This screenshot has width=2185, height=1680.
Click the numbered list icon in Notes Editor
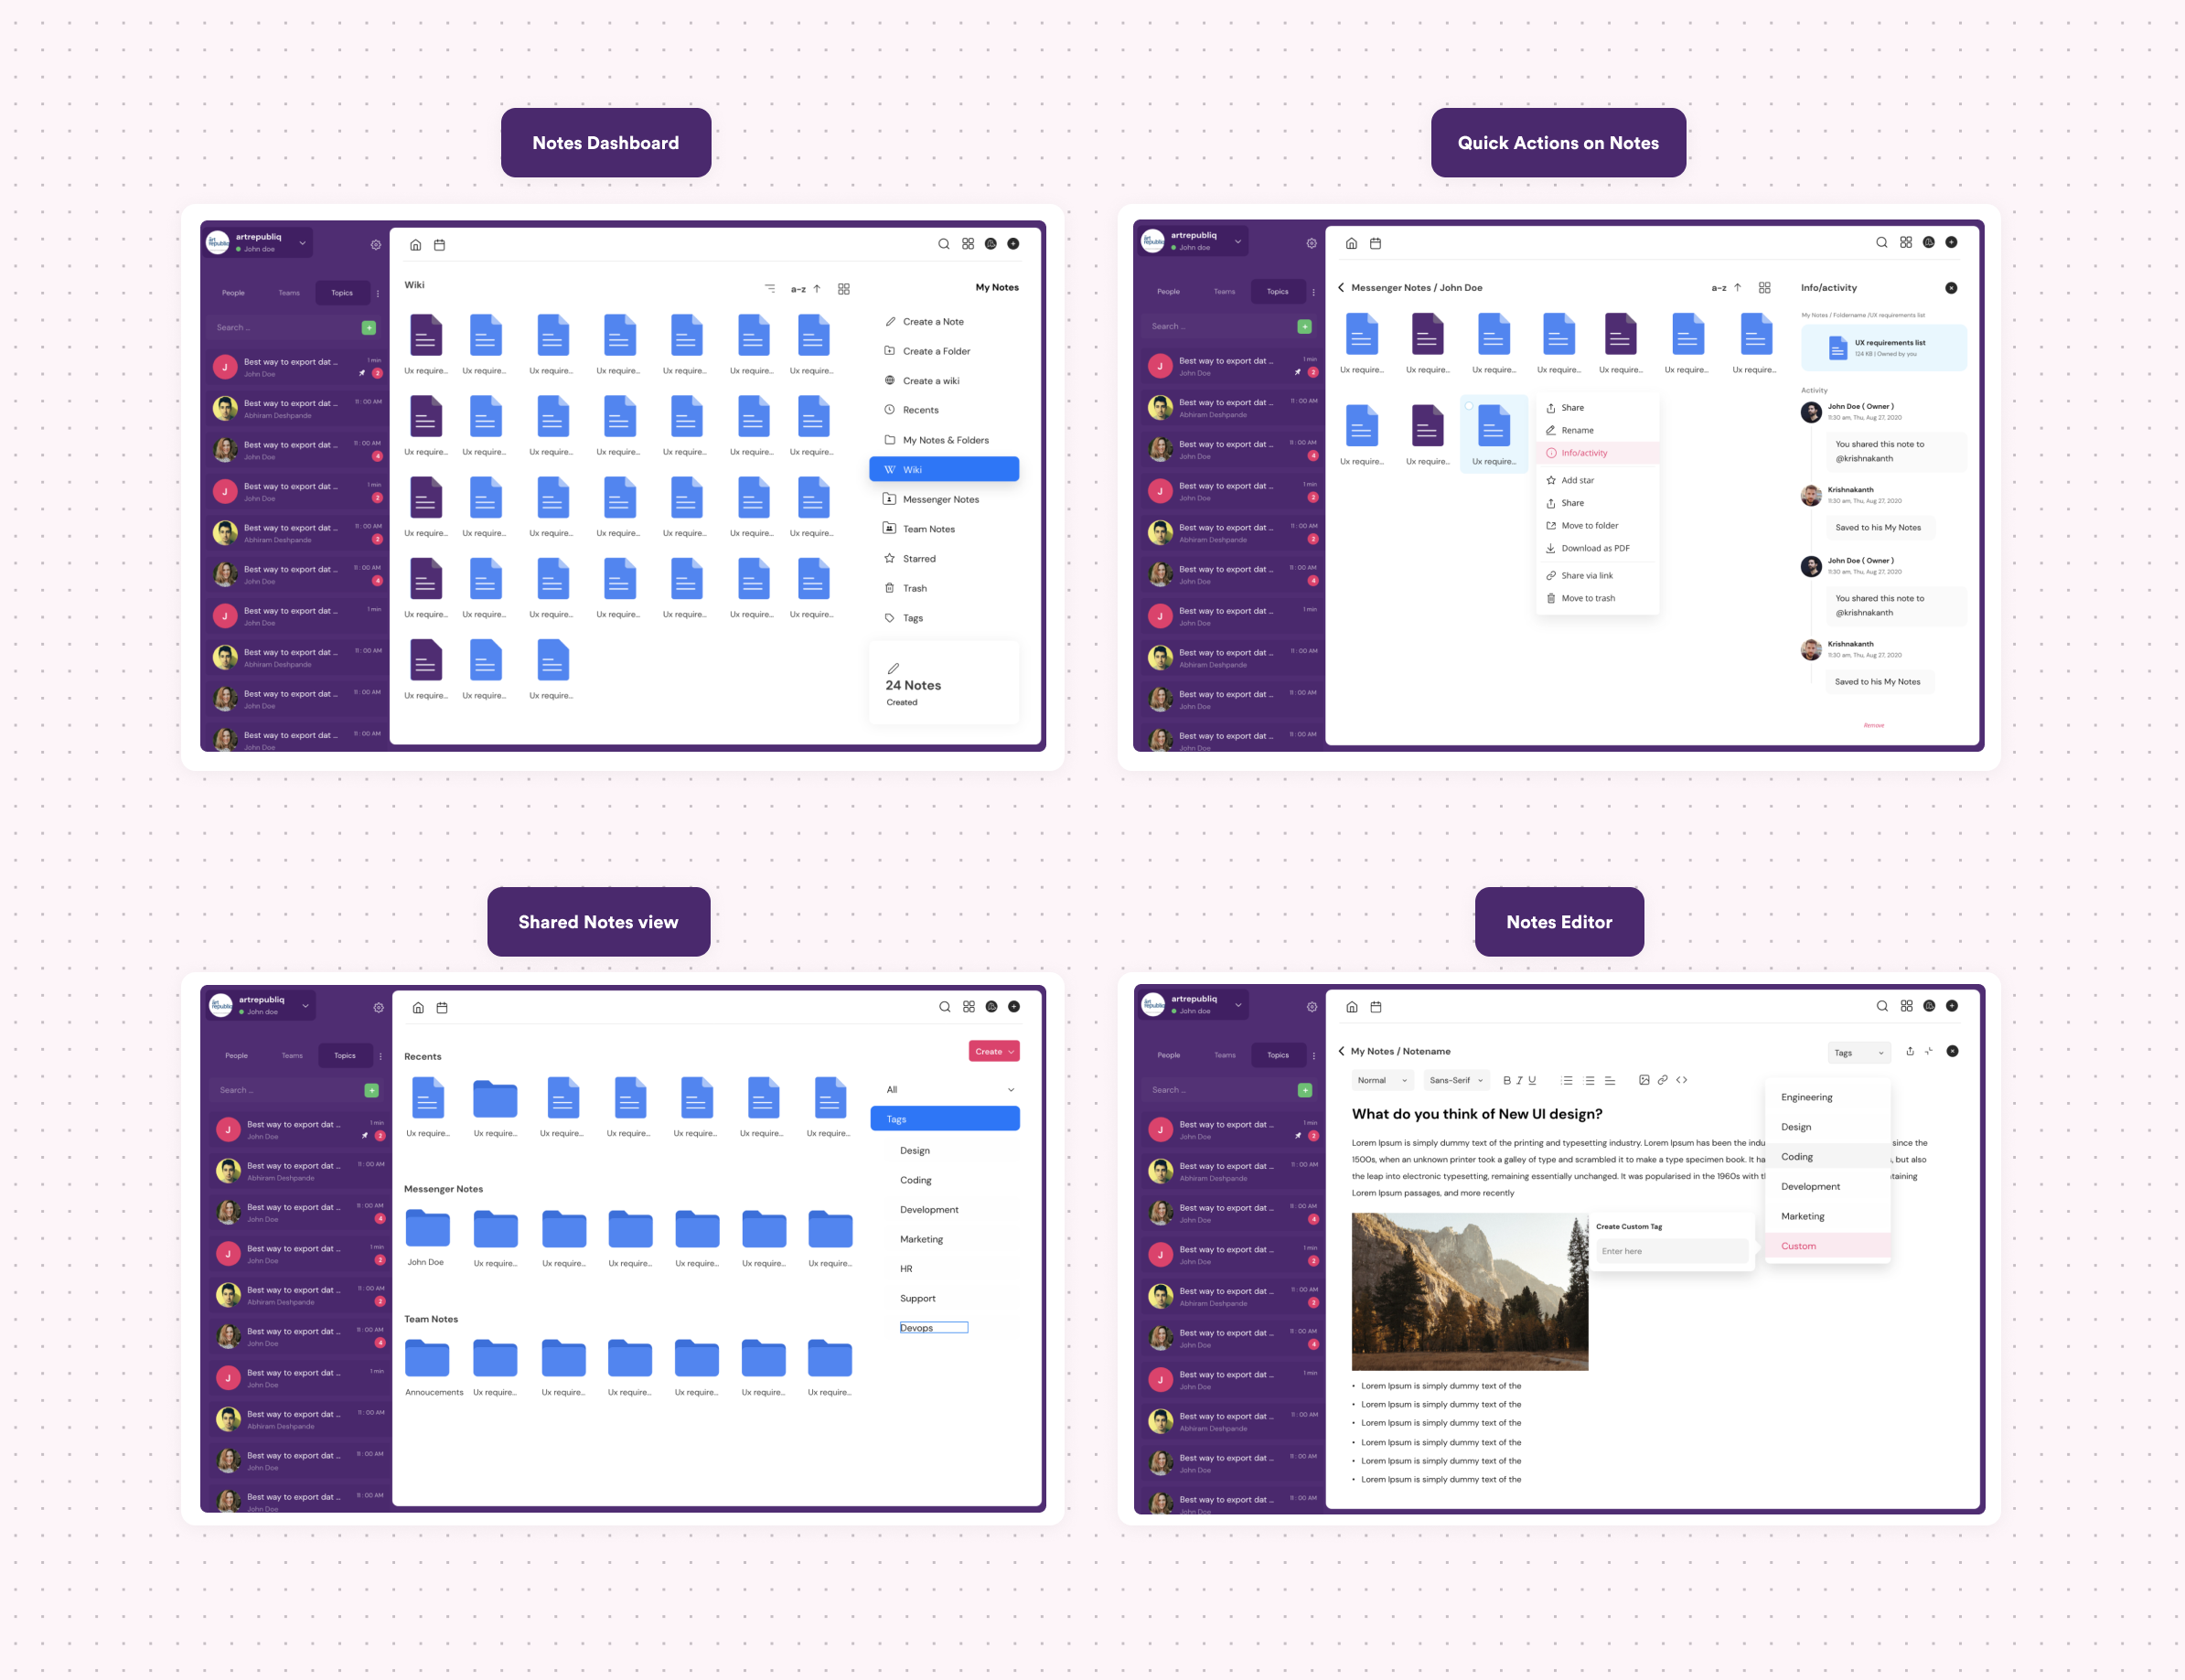tap(1567, 1081)
